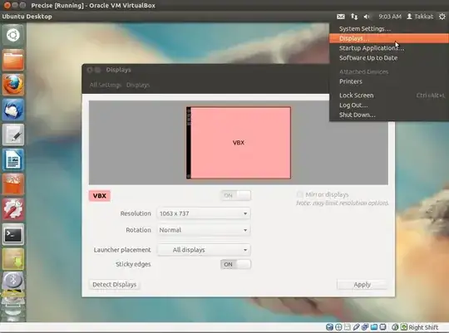Enable the Mirror displays checkbox
Viewport: 449px width, 333px height.
click(x=300, y=194)
